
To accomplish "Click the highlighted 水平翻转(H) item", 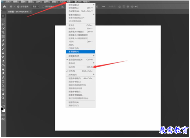I will pyautogui.click(x=80, y=51).
